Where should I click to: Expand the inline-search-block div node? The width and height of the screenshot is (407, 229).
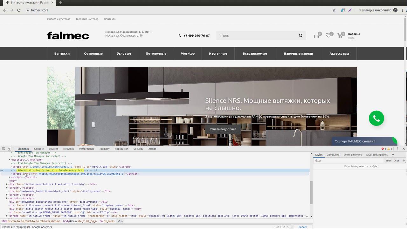click(x=7, y=184)
